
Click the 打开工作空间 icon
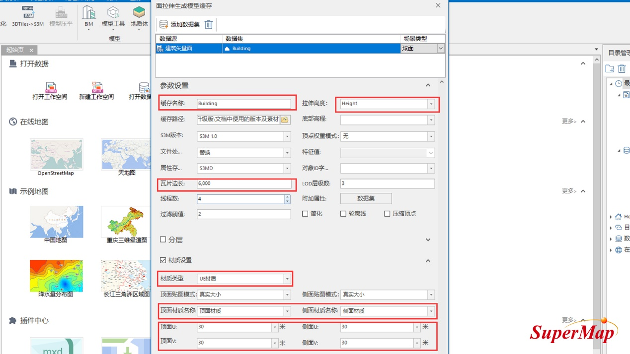50,88
